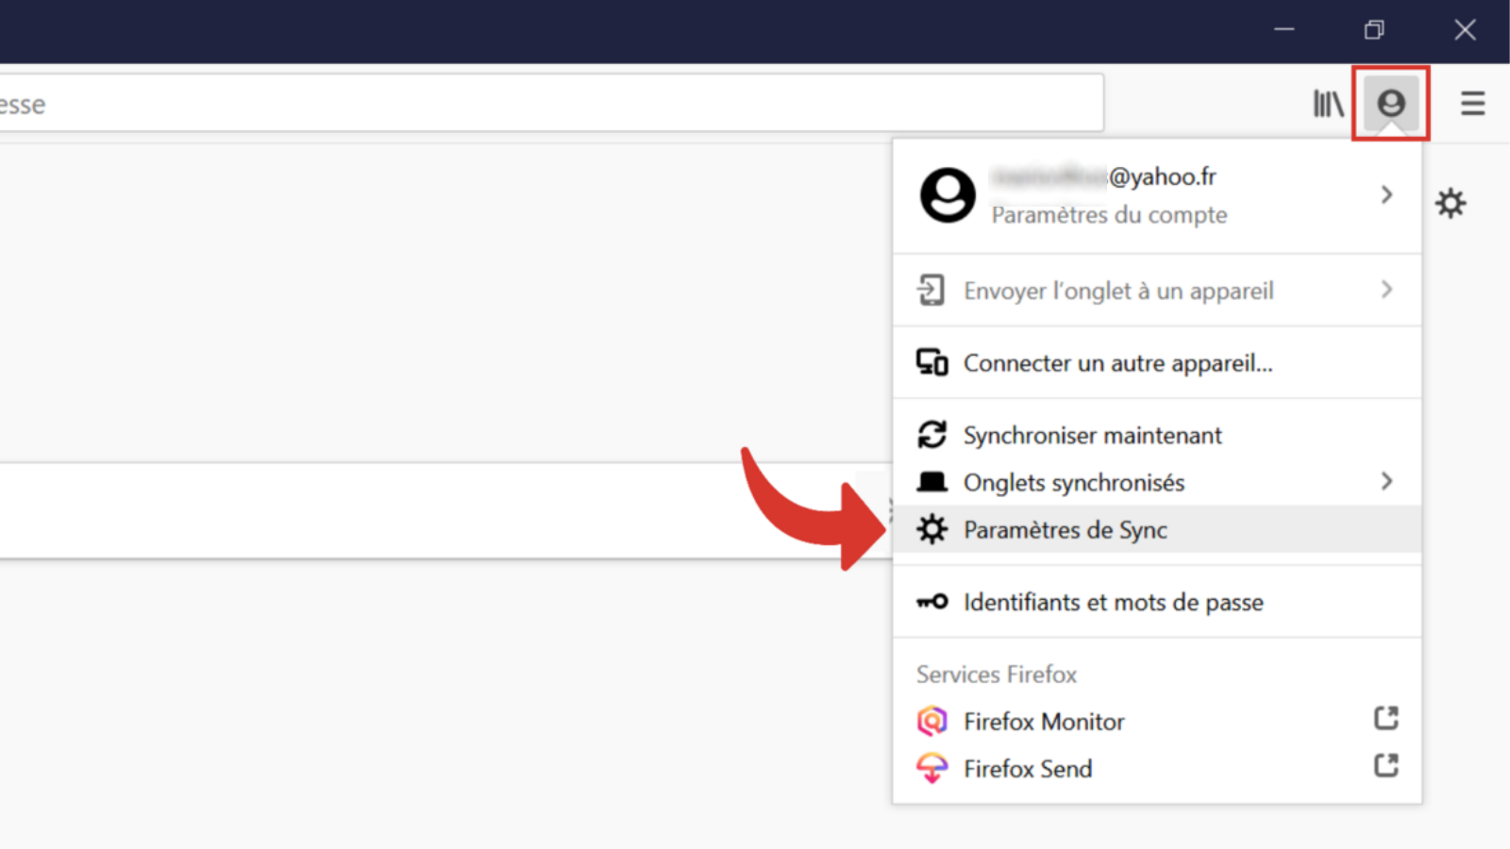Image resolution: width=1510 pixels, height=849 pixels.
Task: Open the Firefox account profile icon
Action: coord(1390,104)
